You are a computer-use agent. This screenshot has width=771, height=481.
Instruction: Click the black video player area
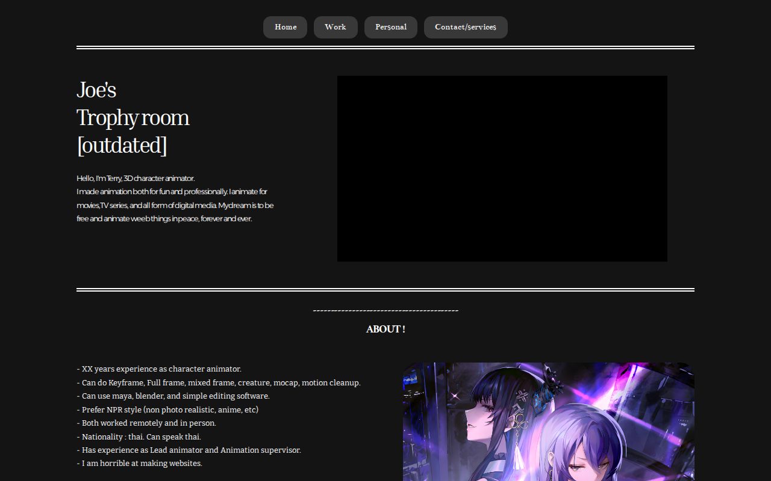pyautogui.click(x=502, y=168)
